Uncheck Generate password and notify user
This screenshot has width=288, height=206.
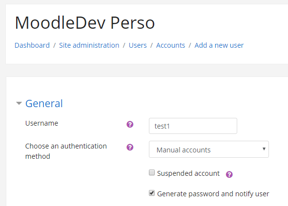pyautogui.click(x=152, y=193)
